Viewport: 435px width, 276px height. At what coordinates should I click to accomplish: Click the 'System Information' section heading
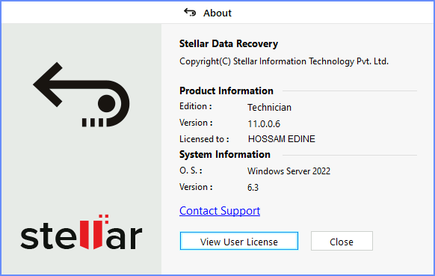coord(225,154)
